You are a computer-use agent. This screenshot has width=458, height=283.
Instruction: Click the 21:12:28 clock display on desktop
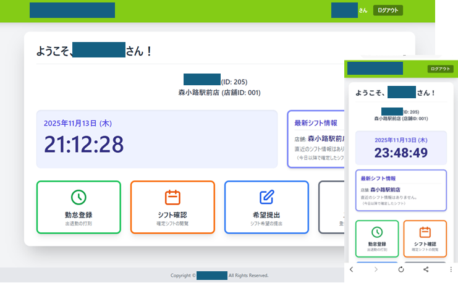[x=83, y=144]
